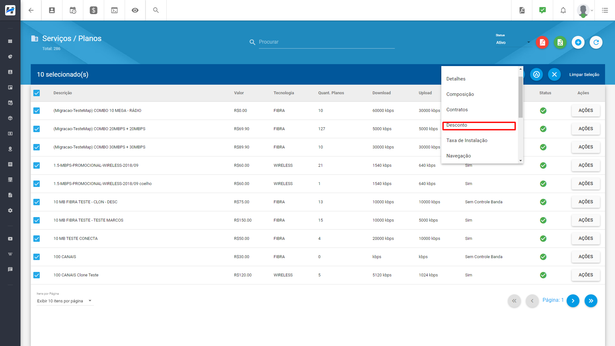Screen dimensions: 615x346
Task: Click the eye view icon in the toolbar
Action: 135,10
